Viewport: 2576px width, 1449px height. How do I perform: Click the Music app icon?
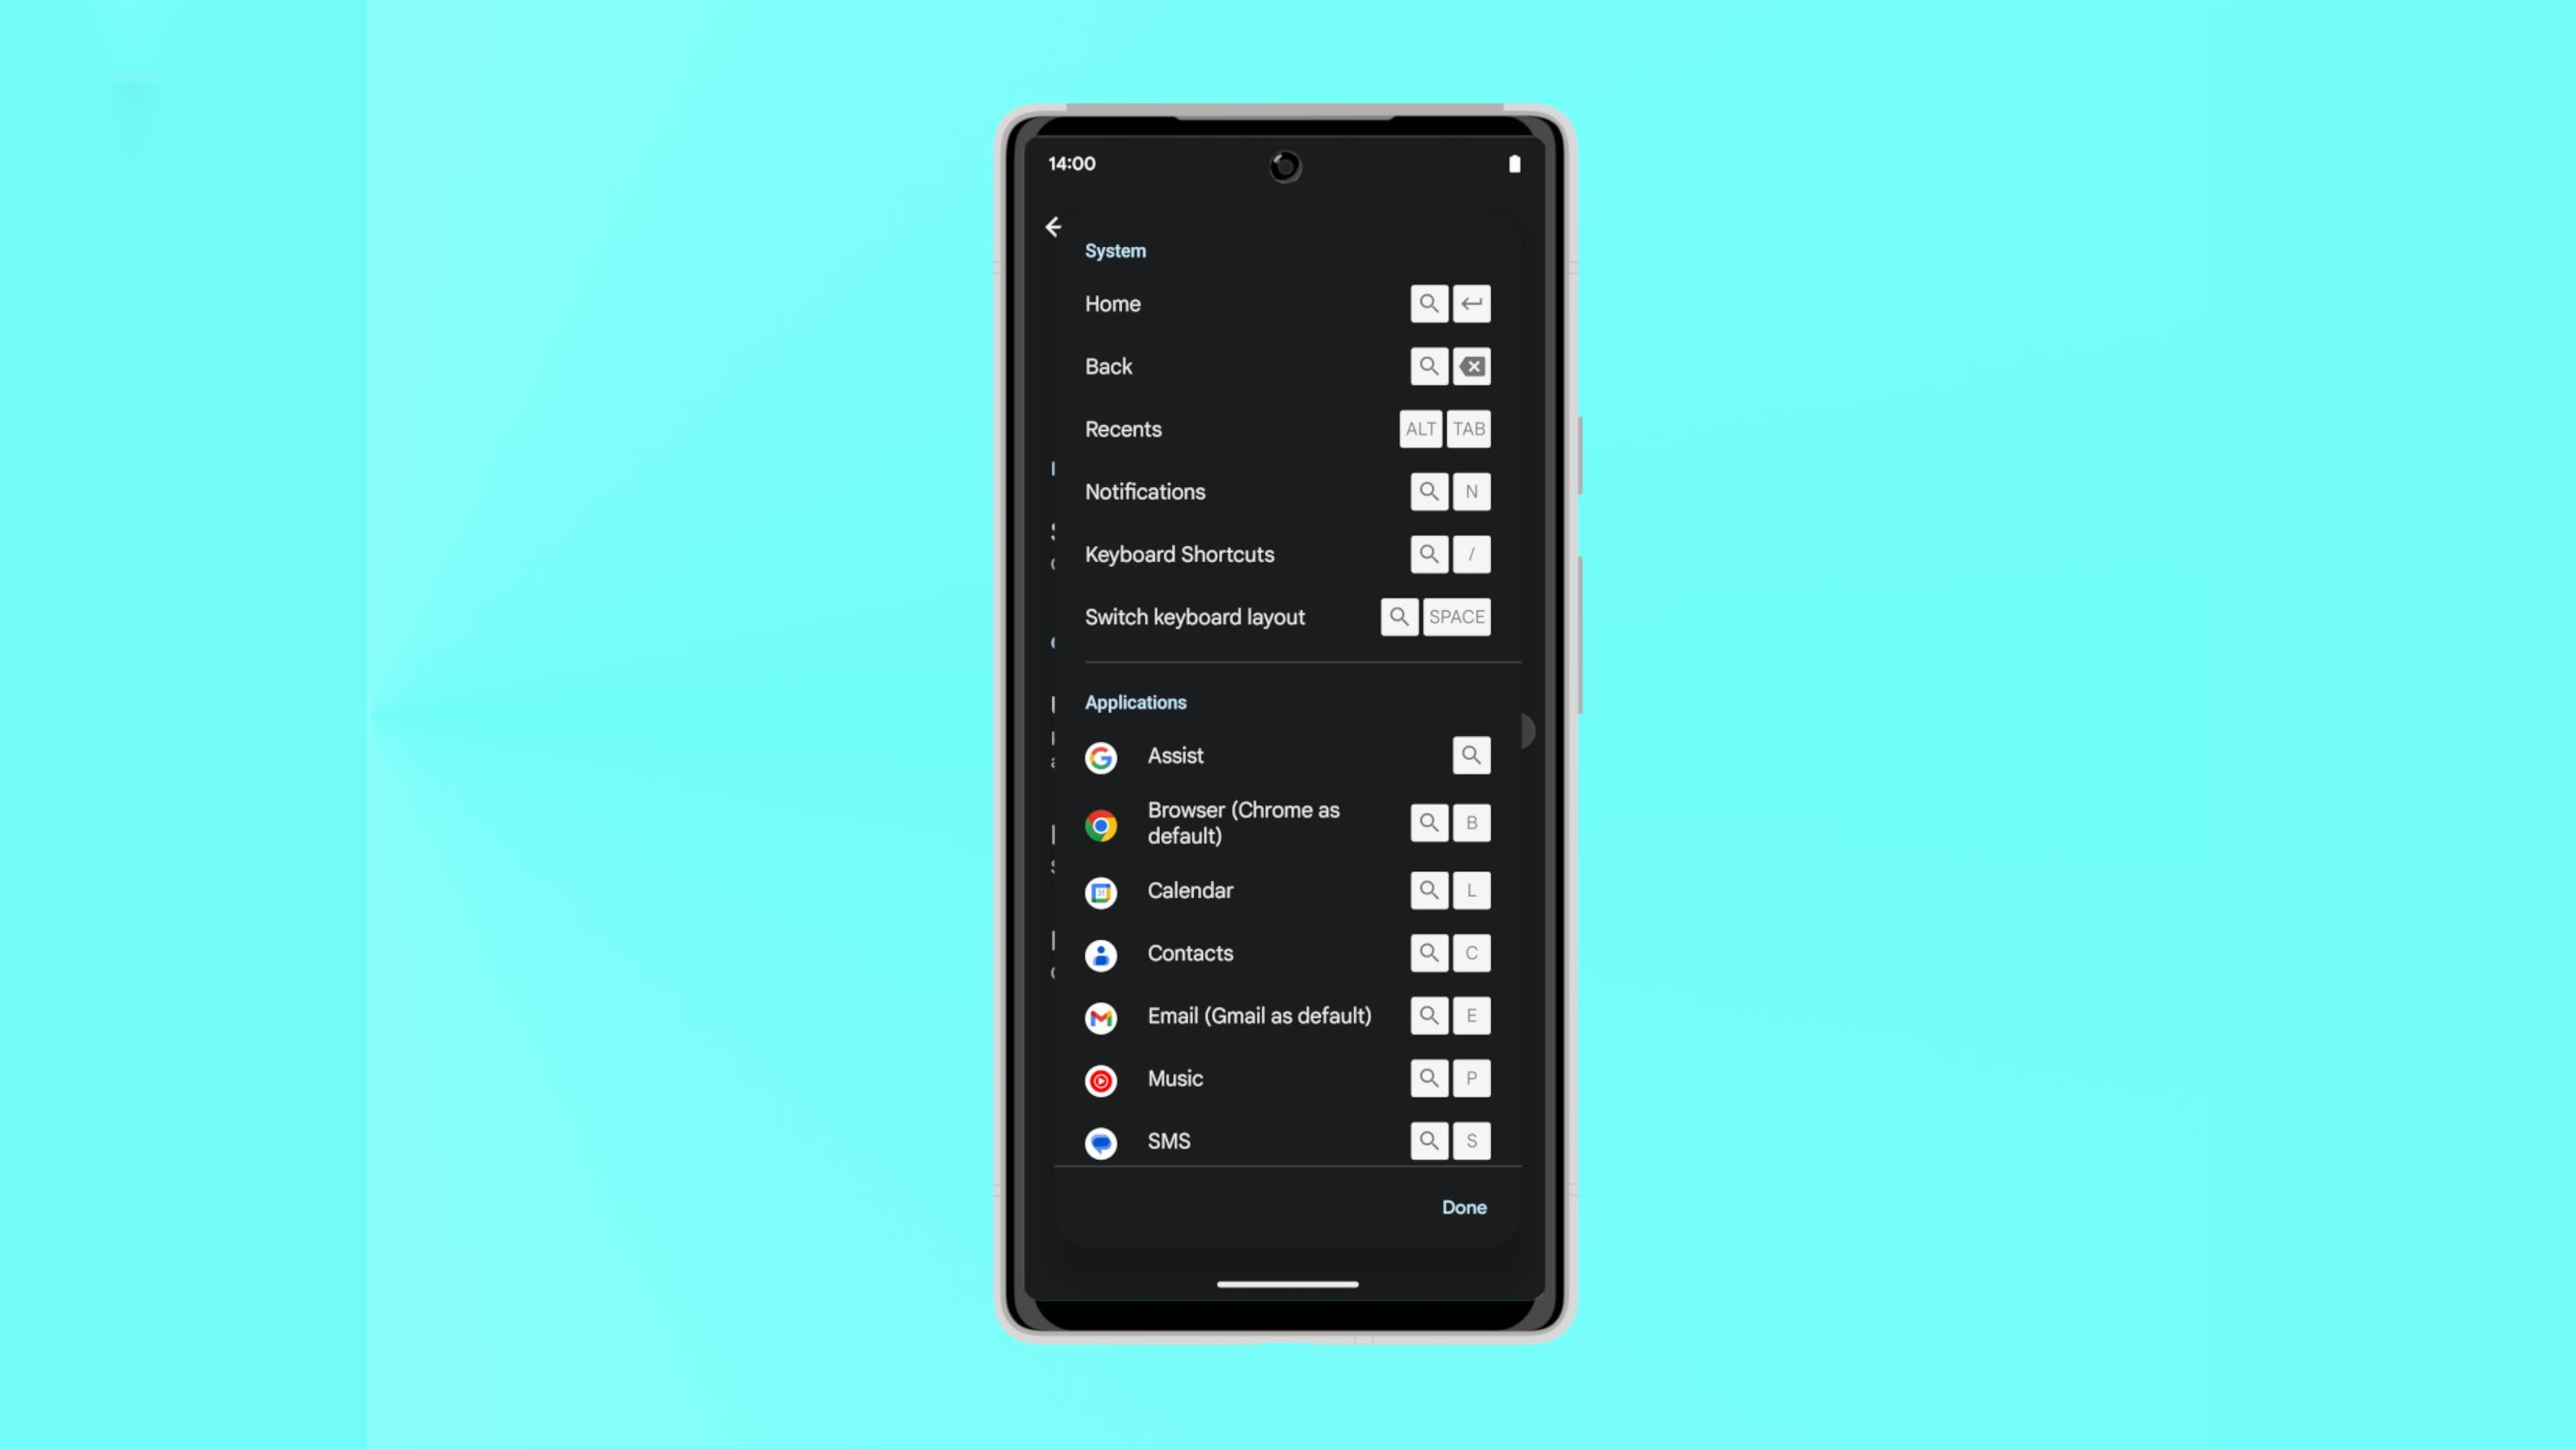(x=1100, y=1077)
